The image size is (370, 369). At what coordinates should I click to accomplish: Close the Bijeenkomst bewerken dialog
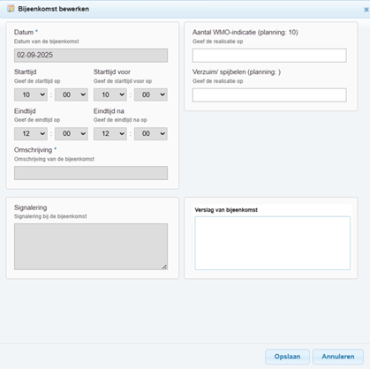click(366, 10)
